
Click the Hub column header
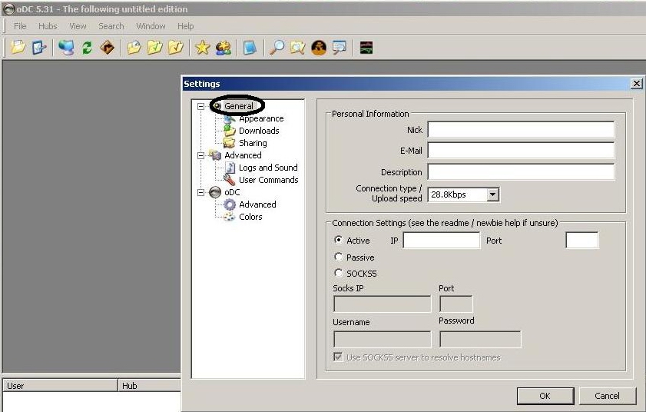click(150, 386)
